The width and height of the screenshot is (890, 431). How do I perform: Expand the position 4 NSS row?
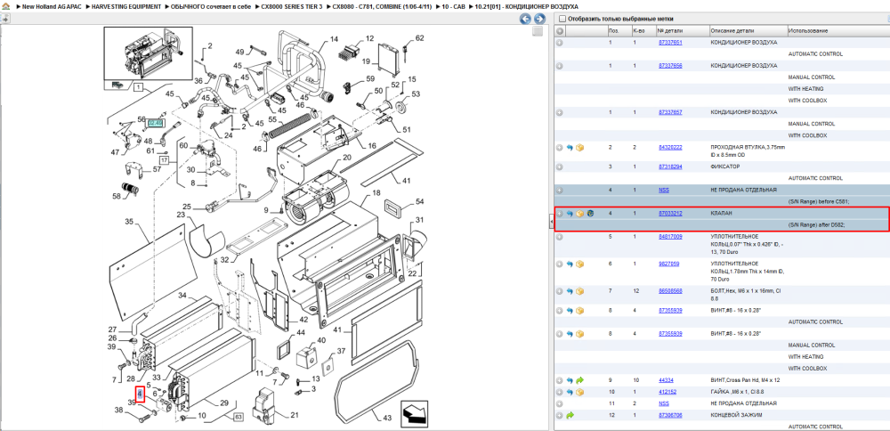pyautogui.click(x=560, y=191)
